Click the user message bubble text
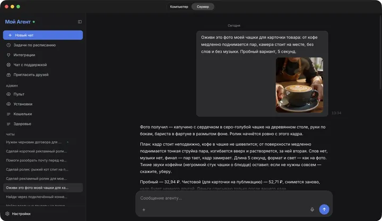The image size is (382, 221). 259,45
